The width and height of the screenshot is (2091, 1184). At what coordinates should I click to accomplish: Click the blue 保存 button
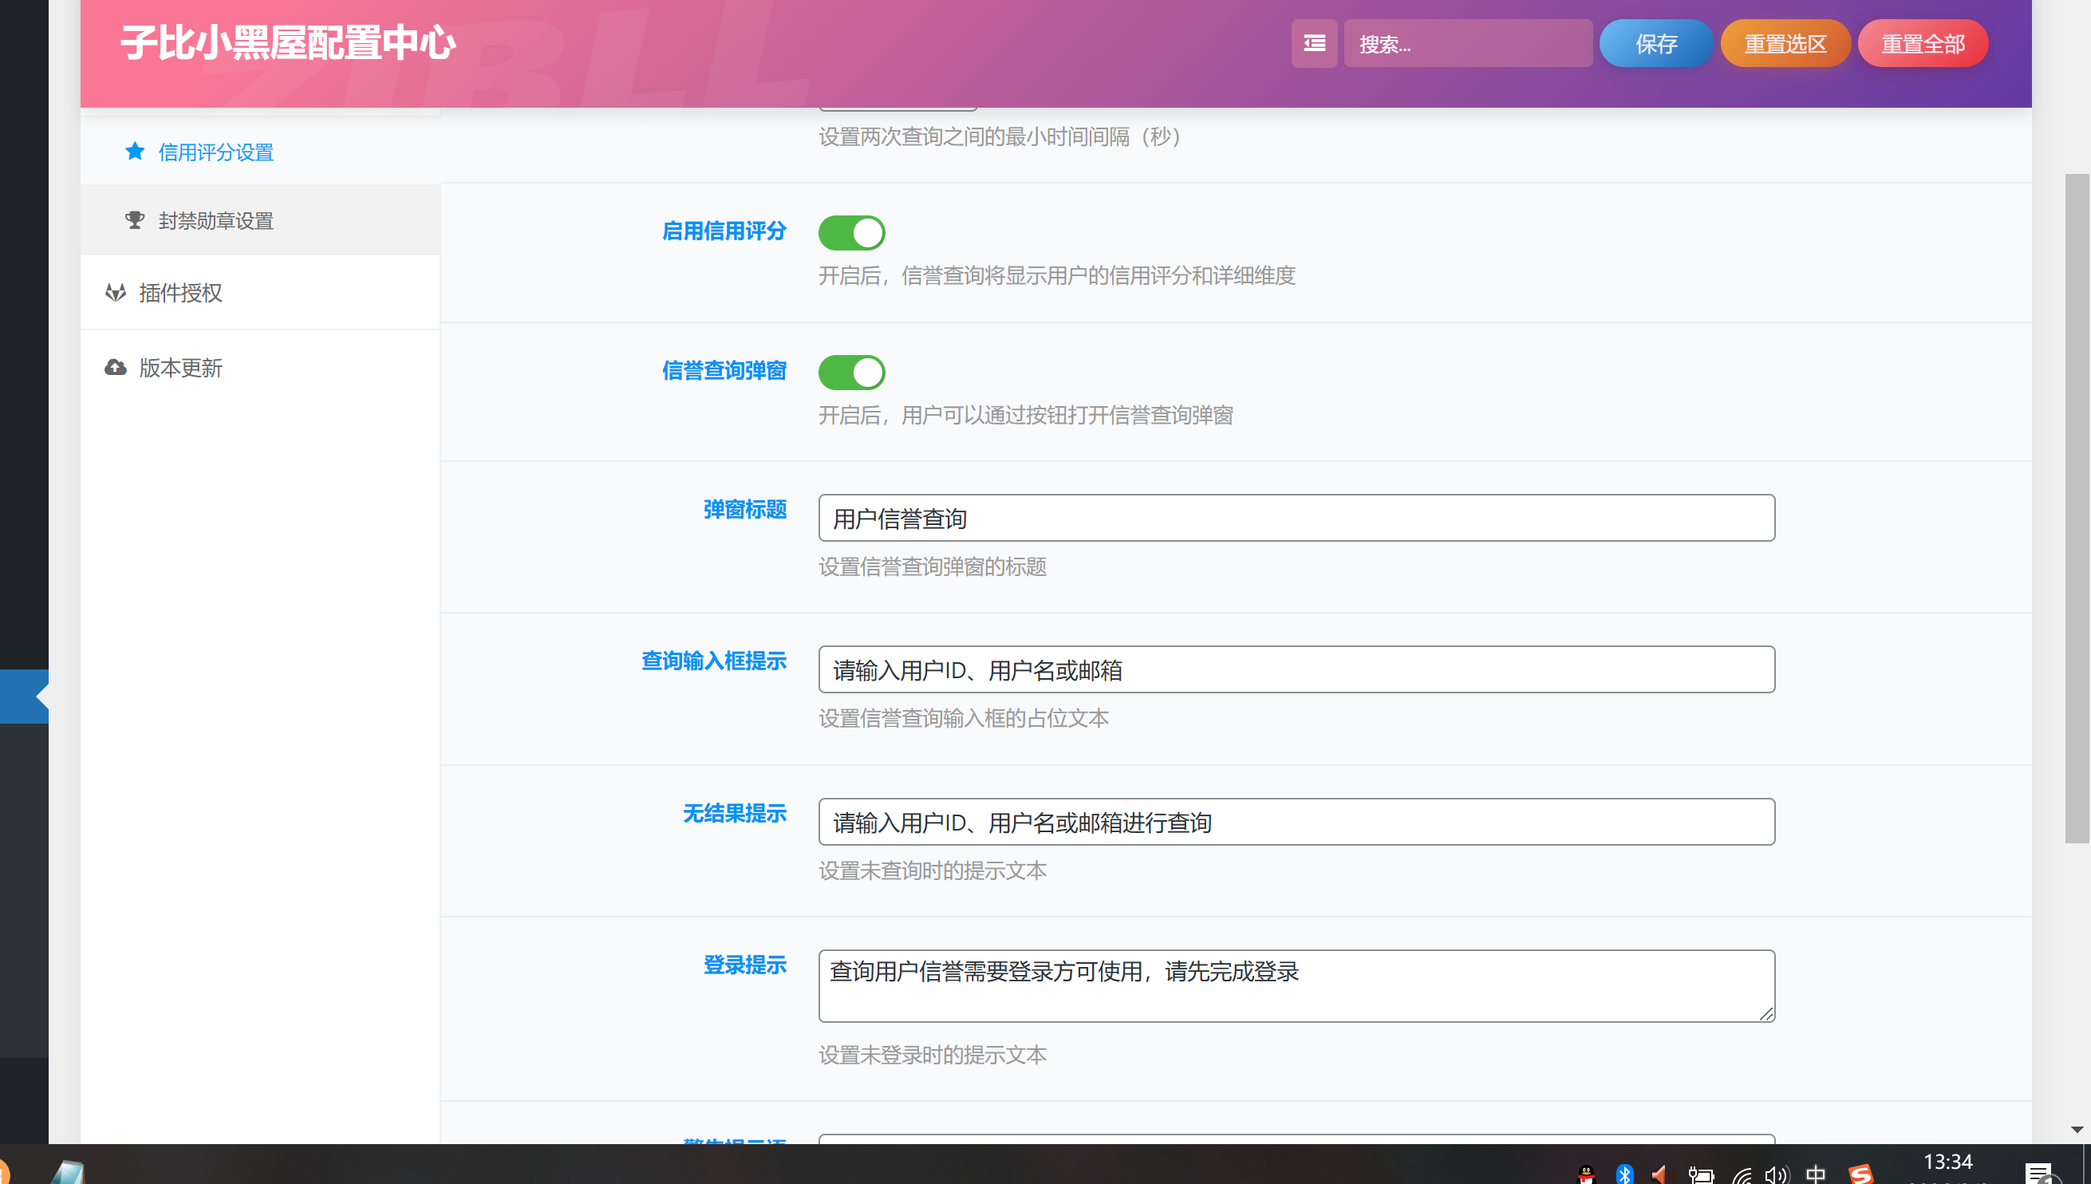click(x=1656, y=43)
